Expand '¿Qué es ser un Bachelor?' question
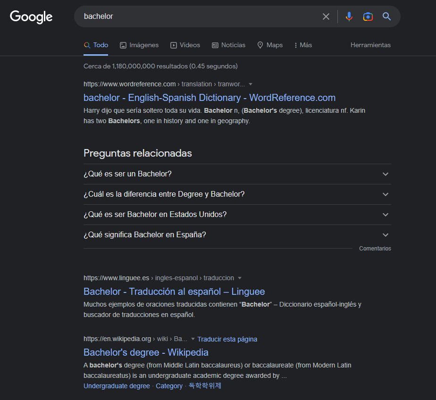Viewport: 436px width, 400px height. (237, 174)
